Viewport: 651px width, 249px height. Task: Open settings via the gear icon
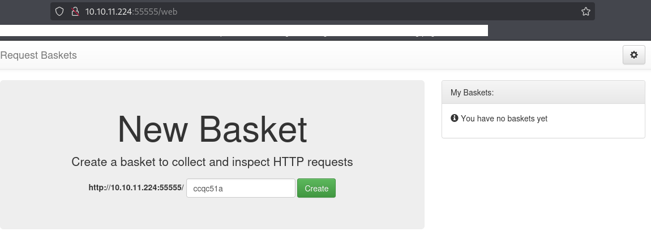coord(633,55)
